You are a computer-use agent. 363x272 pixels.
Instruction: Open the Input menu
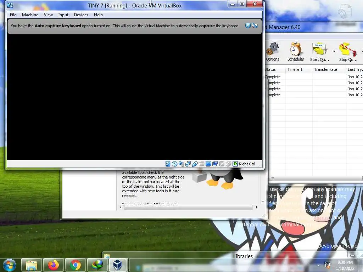point(63,15)
